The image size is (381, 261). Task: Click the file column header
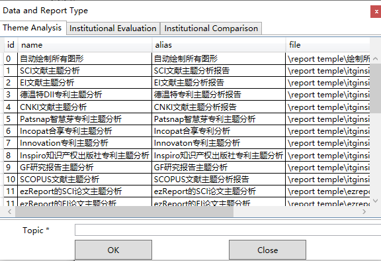point(327,45)
